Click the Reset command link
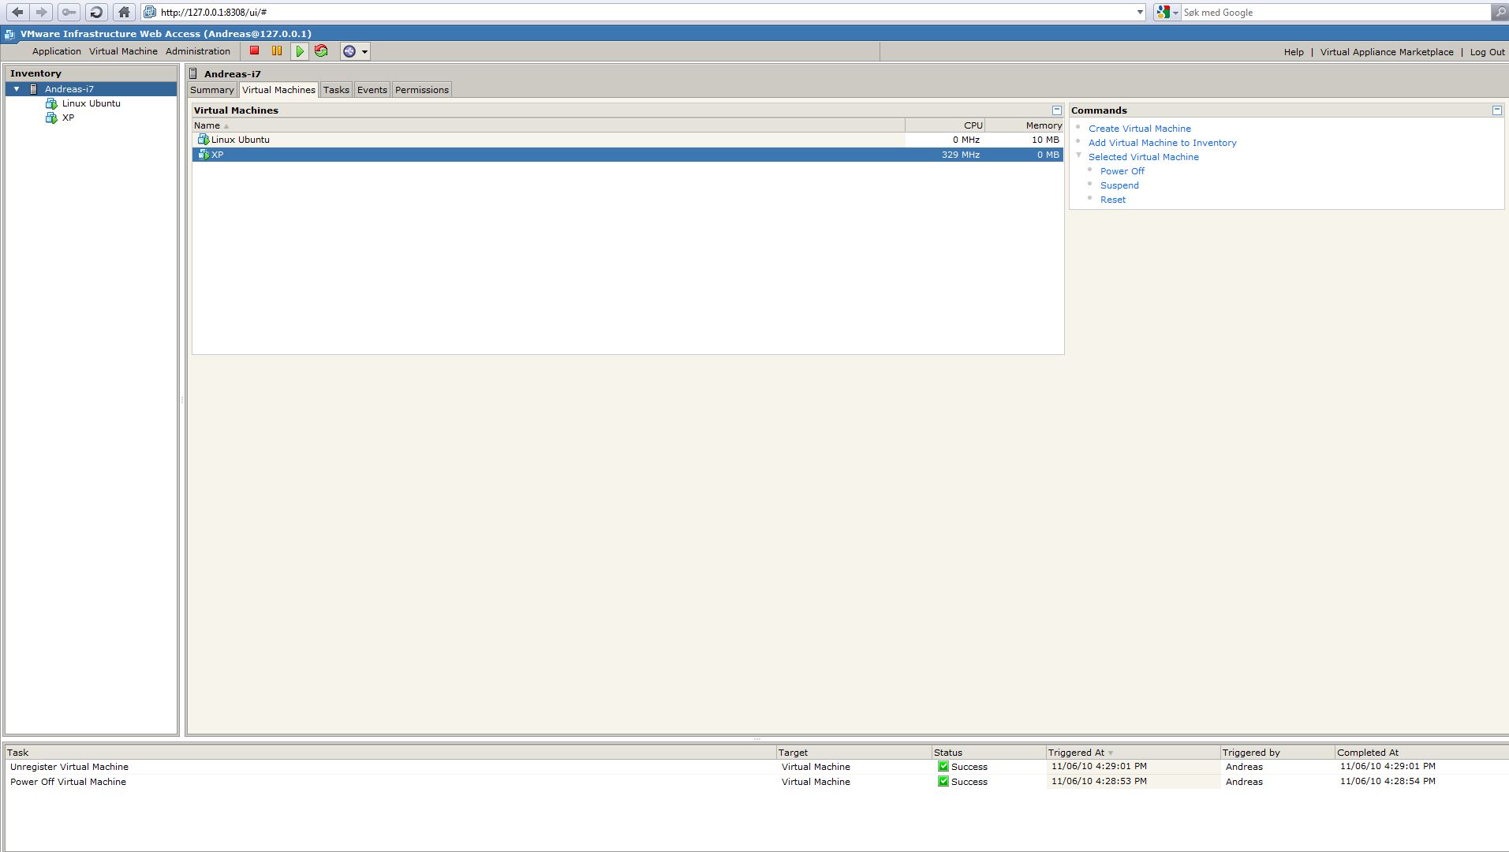Viewport: 1509px width, 852px height. [x=1113, y=200]
